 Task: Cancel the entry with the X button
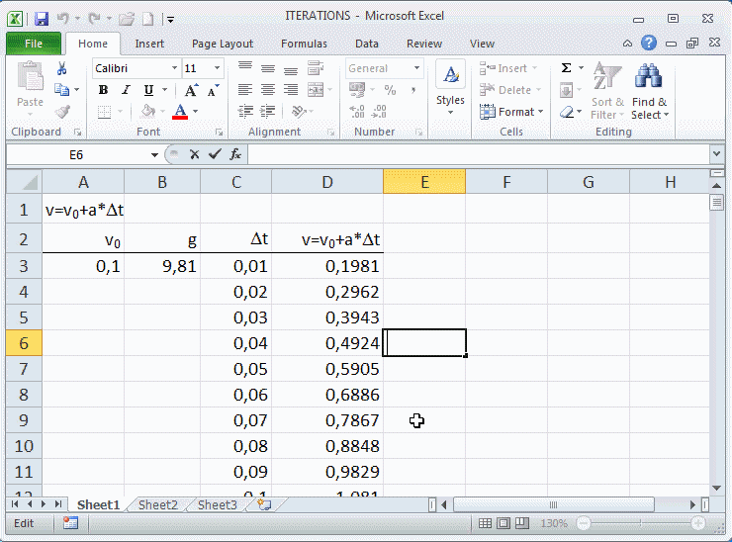pos(195,154)
